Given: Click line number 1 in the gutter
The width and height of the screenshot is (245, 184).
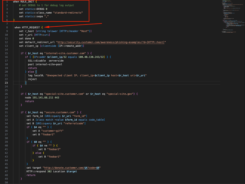Looking at the screenshot, I should [x=7, y=2].
